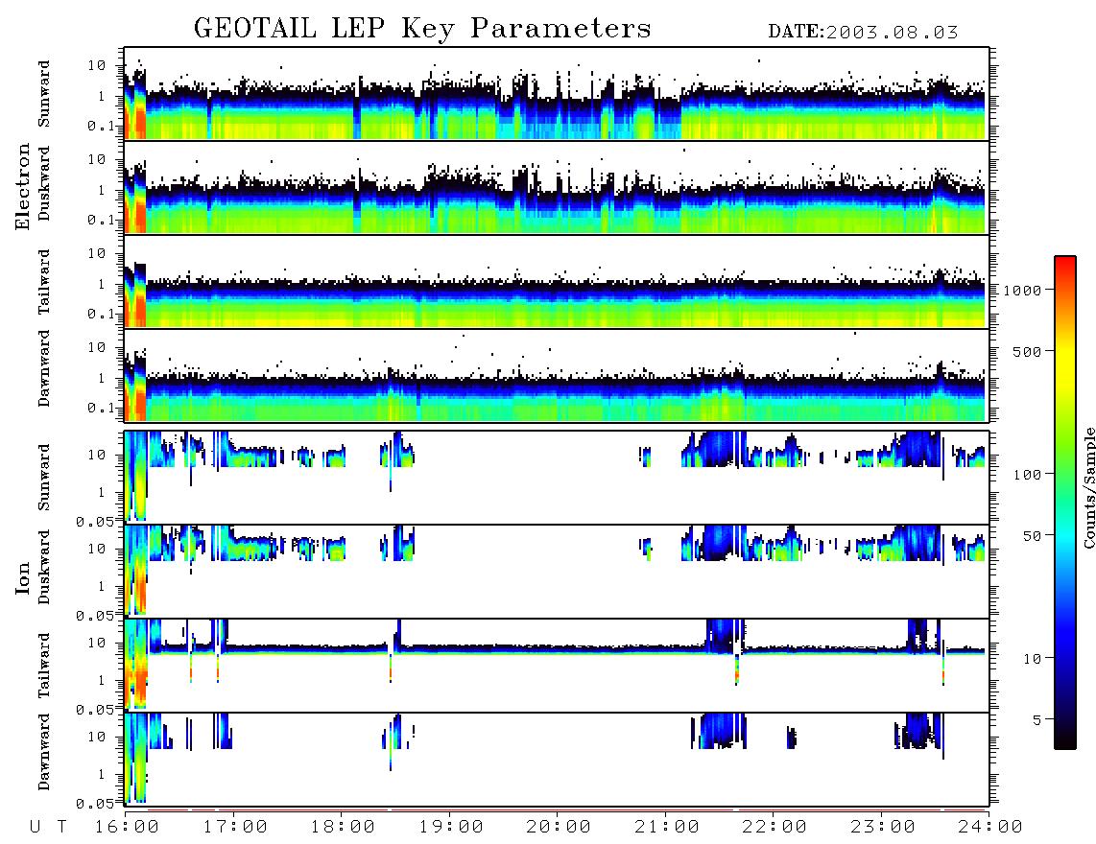
Task: Click the rainbow counts color scale bar
Action: coord(1065,504)
